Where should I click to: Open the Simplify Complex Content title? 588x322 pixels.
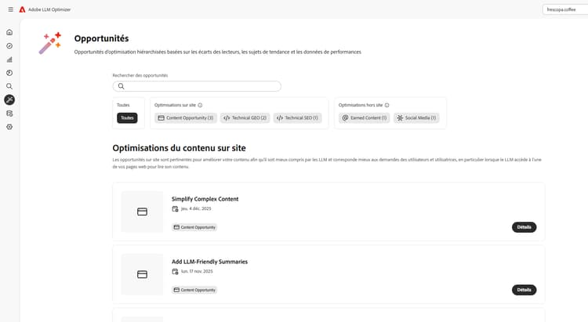pyautogui.click(x=205, y=199)
